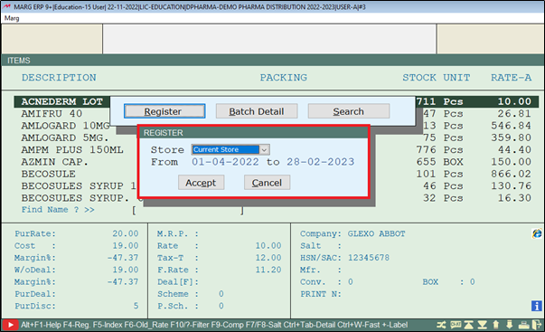The width and height of the screenshot is (545, 332).
Task: Click the Tax-T value 12.00
Action: (268, 258)
